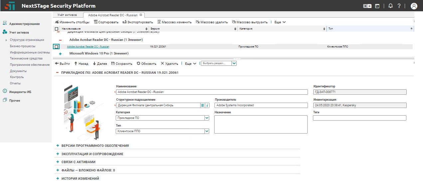Image resolution: width=423 pixels, height=194 pixels.
Task: Open the Тип dropdown with Клиентское ППО
Action: [x=207, y=131]
